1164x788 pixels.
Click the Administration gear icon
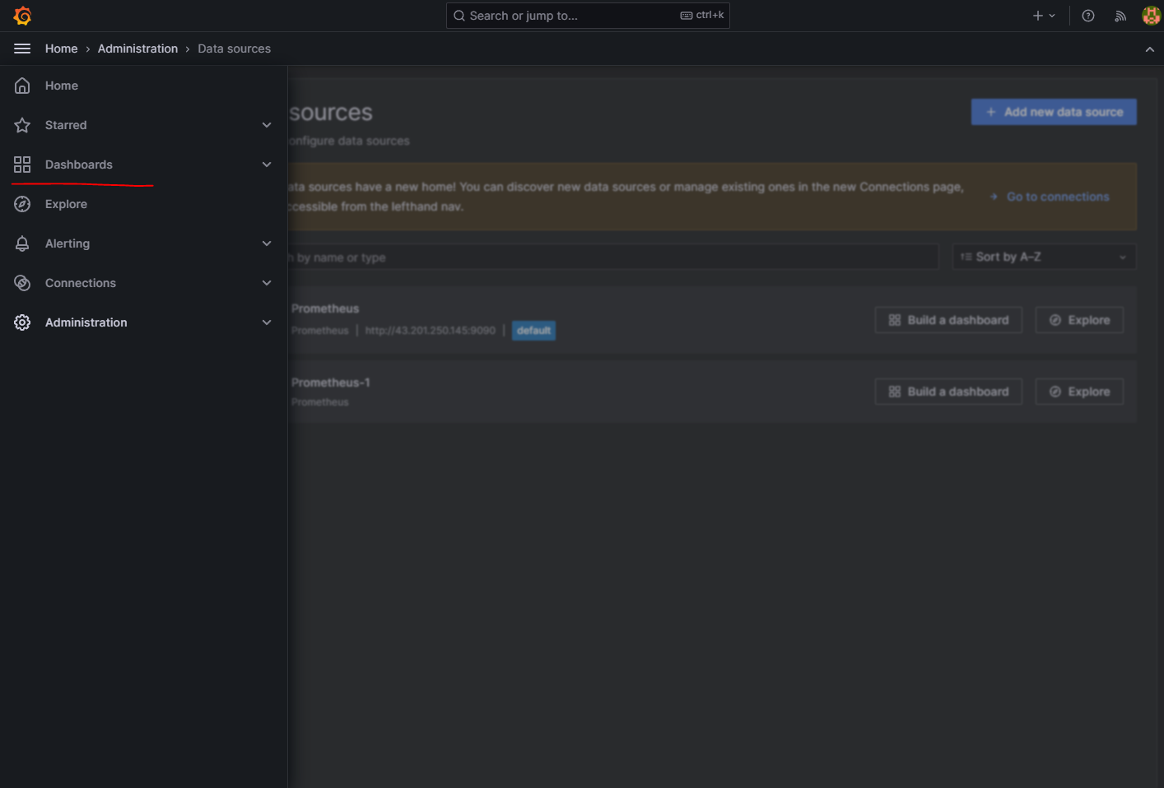coord(22,322)
